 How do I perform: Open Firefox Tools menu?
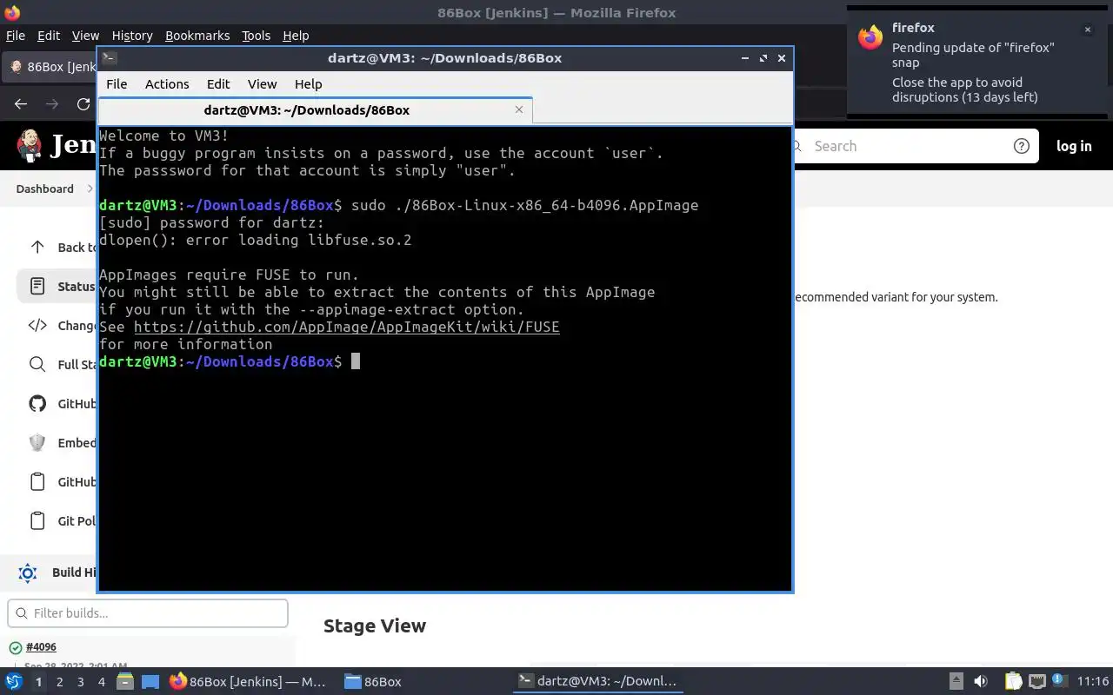coord(256,36)
